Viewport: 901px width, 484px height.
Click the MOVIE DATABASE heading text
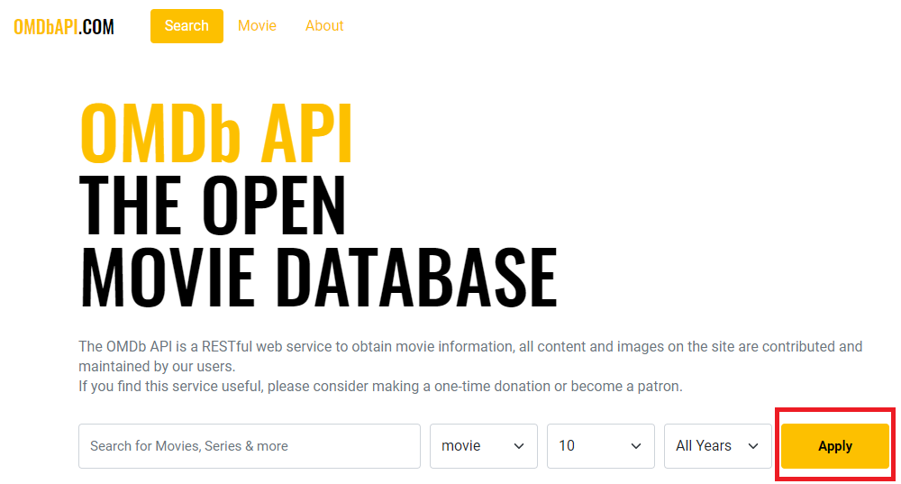[318, 278]
